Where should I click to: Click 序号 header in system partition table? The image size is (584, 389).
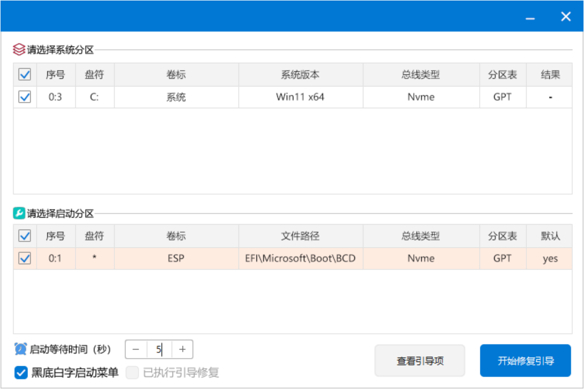56,75
